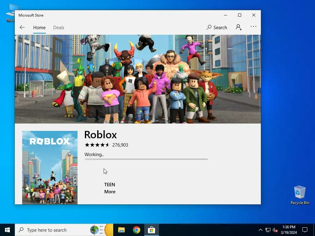315x236 pixels.
Task: Open the network status tray icon
Action: click(268, 230)
